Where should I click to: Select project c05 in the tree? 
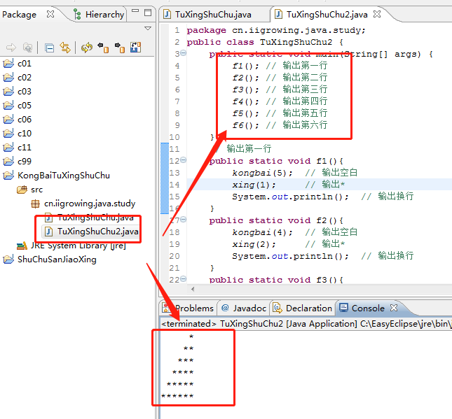coord(18,106)
